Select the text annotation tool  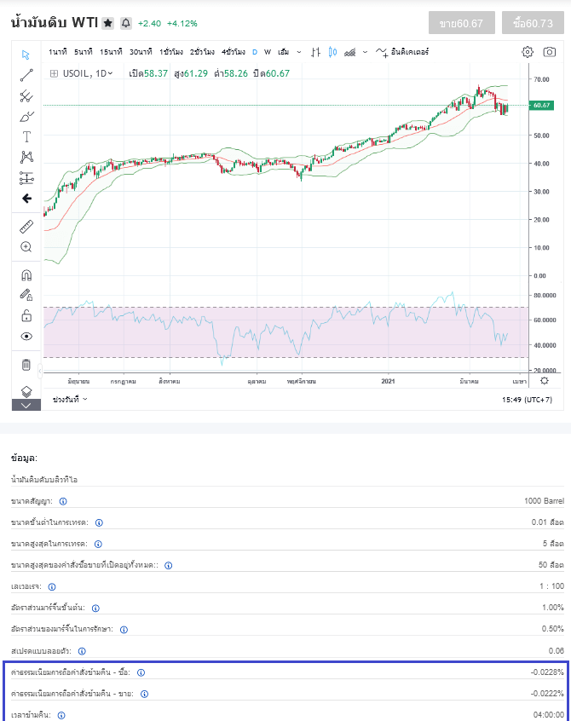(x=26, y=136)
